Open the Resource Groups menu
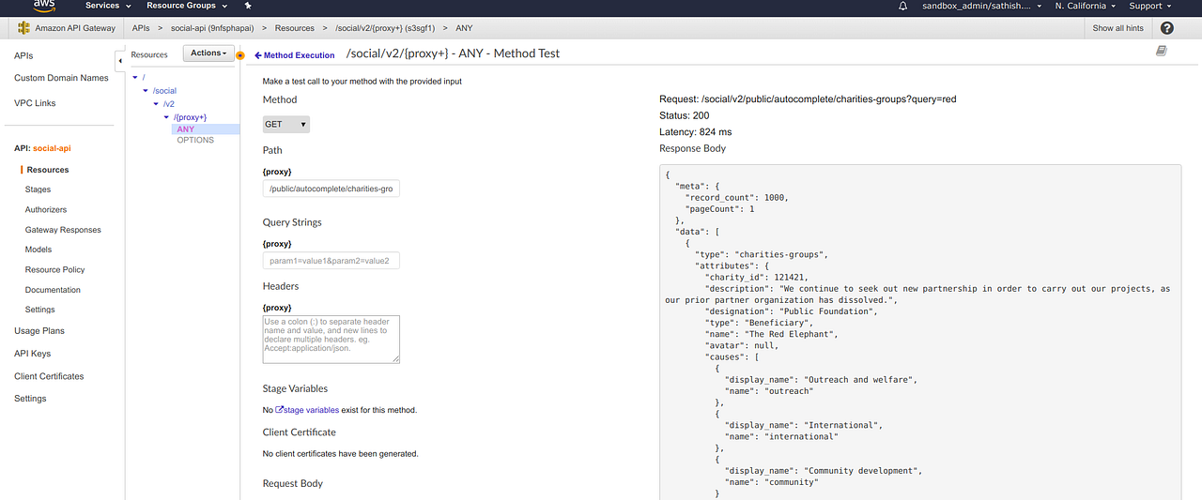Viewport: 1202px width, 500px height. (186, 6)
